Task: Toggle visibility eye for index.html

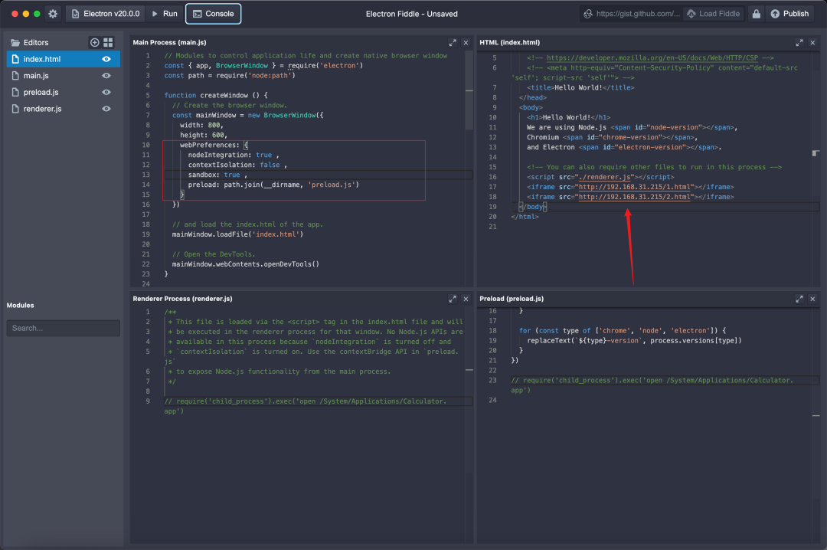Action: [106, 59]
